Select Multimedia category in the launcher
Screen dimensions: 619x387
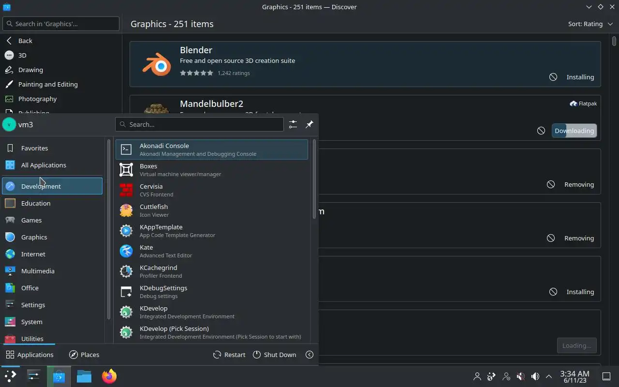[52, 271]
